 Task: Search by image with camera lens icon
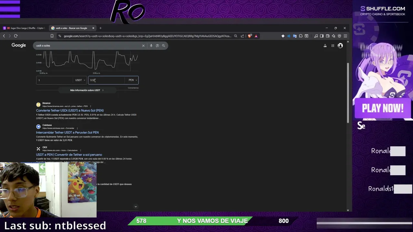(157, 45)
